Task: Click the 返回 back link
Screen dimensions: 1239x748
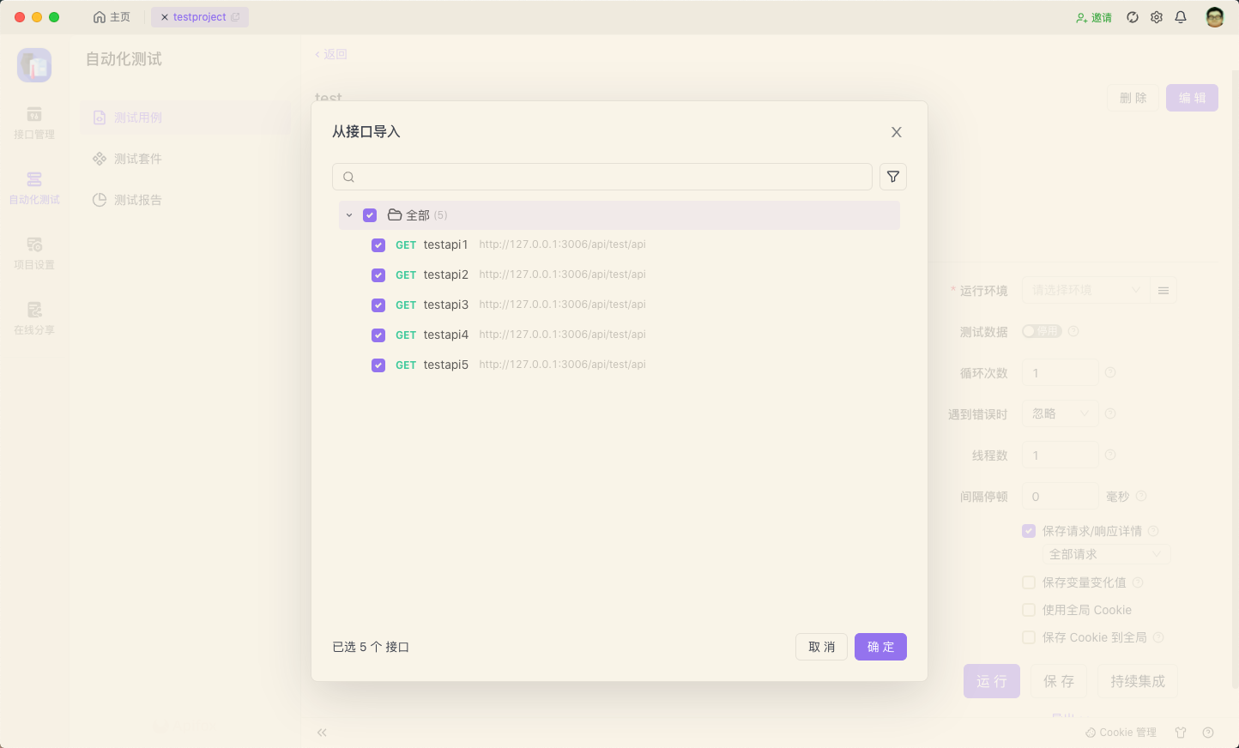Action: pos(331,54)
